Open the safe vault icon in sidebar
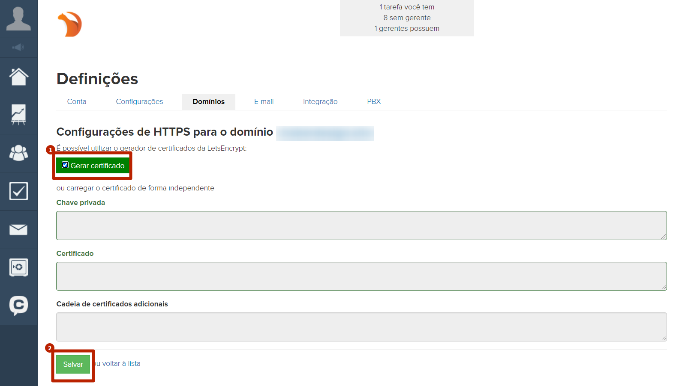Viewport: 682px width, 386px height. pos(18,268)
